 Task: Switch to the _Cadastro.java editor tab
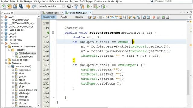pos(53,13)
